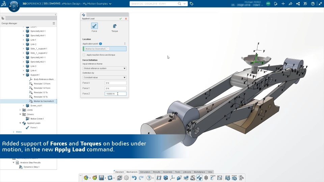The image size is (324, 182).
Task: Expand the Joints tree node
Action: (x=20, y=110)
